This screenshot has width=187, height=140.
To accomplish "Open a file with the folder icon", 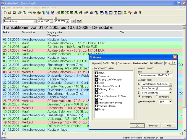I will click(10, 13).
